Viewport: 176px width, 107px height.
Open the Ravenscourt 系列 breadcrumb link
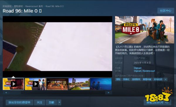point(34,6)
